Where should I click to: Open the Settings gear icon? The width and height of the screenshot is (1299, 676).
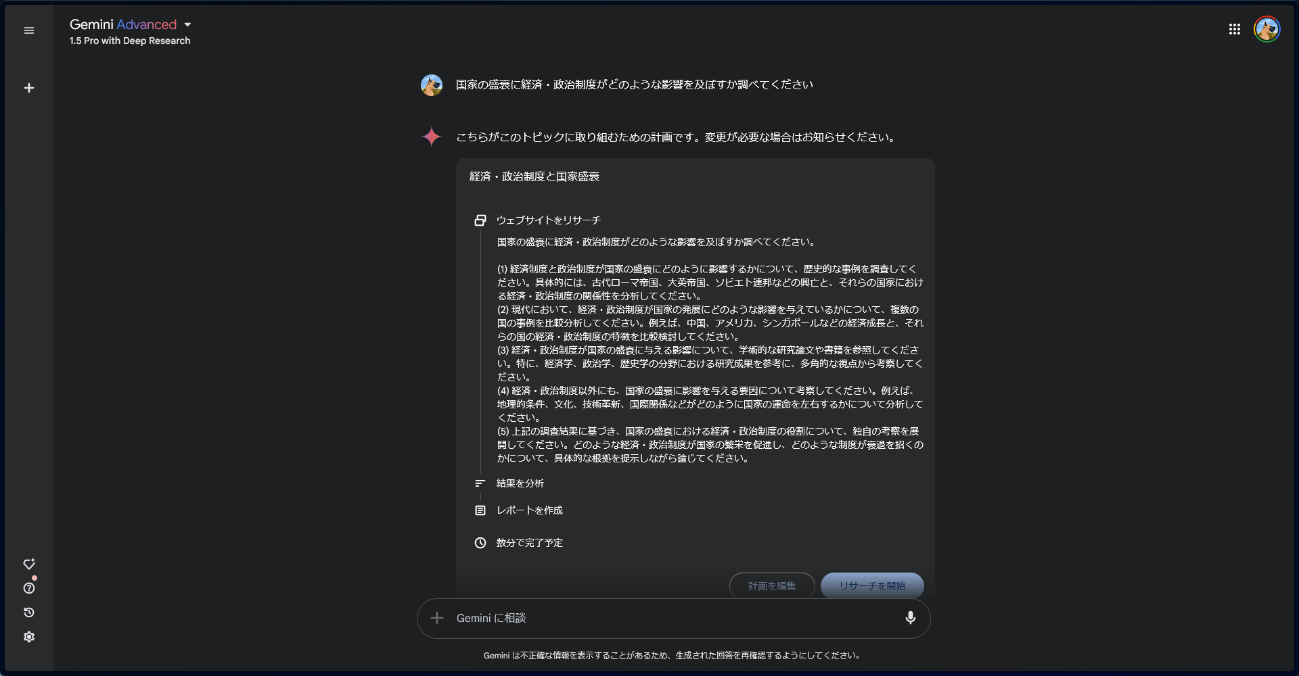29,637
